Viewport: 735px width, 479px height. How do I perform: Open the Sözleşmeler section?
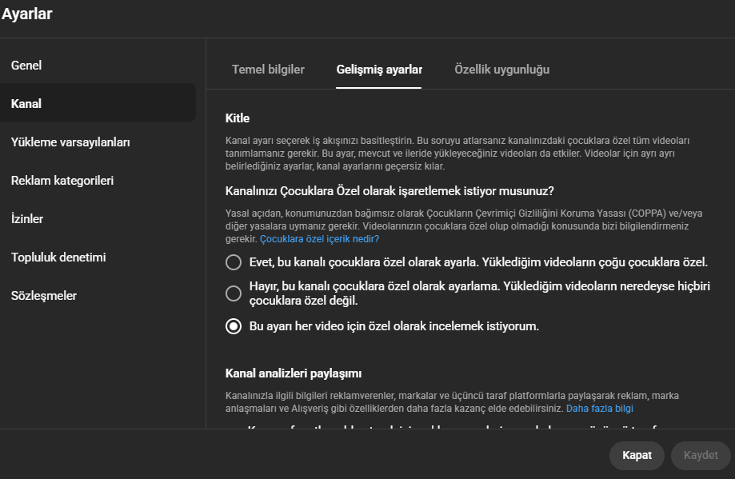point(43,295)
